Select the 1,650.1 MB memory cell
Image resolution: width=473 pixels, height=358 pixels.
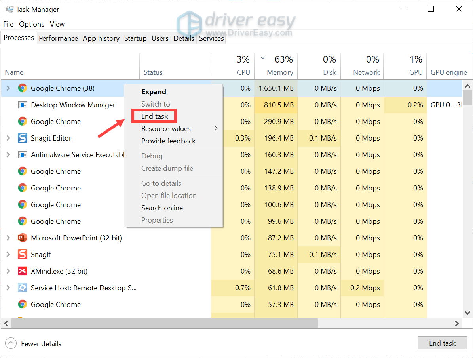point(276,88)
